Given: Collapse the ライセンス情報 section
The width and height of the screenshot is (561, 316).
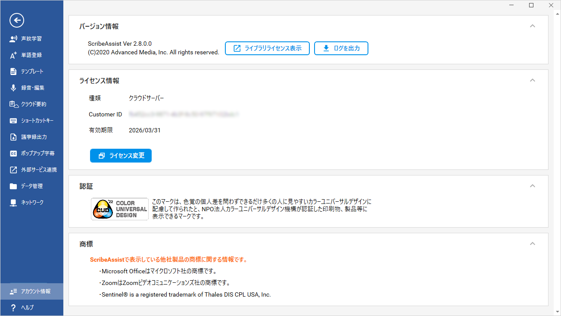Looking at the screenshot, I should 533,80.
